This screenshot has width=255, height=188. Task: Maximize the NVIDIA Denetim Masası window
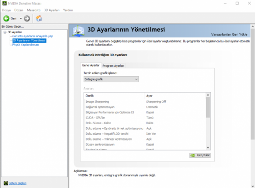[x=237, y=3]
